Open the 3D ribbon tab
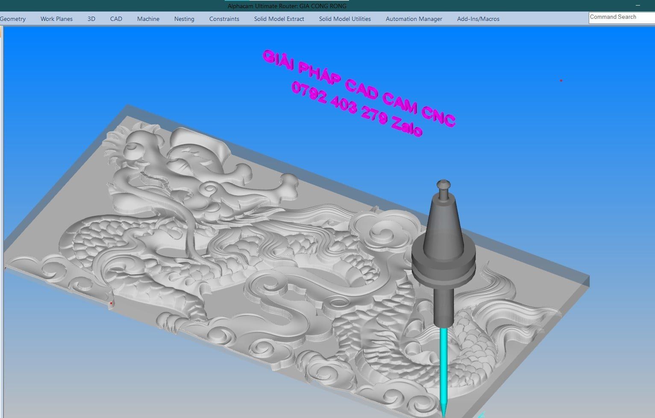 [x=91, y=19]
